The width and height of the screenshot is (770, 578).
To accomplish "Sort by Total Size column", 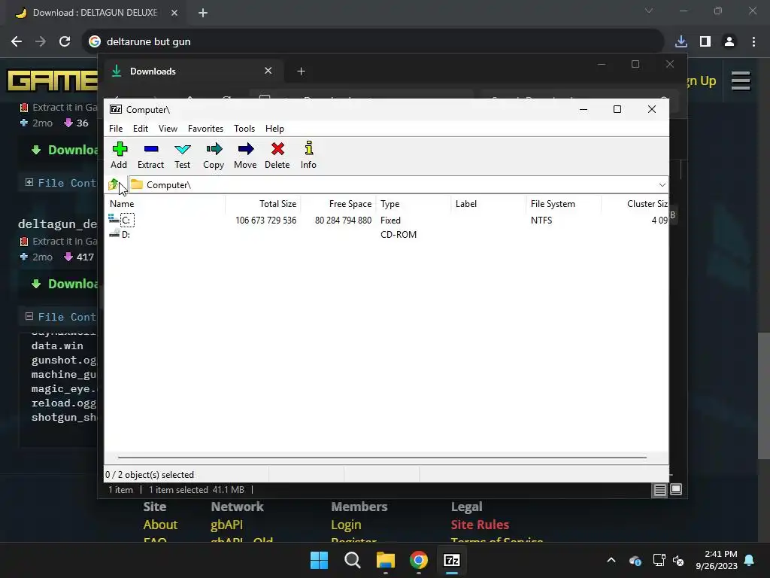I will [x=263, y=203].
